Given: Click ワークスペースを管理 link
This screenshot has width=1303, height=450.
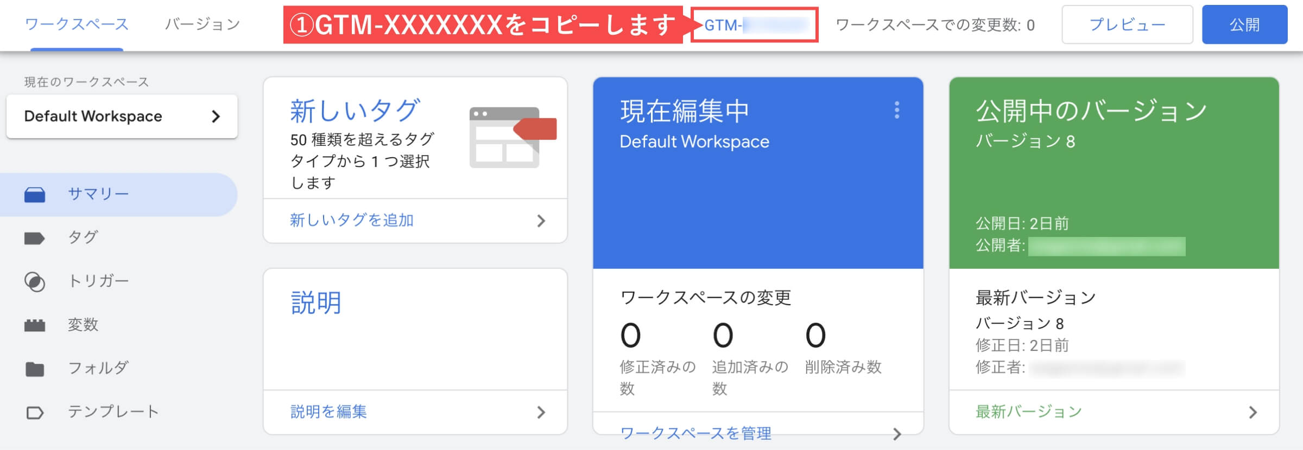Looking at the screenshot, I should point(695,433).
